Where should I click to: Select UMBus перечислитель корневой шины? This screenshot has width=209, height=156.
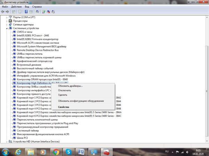(39, 58)
